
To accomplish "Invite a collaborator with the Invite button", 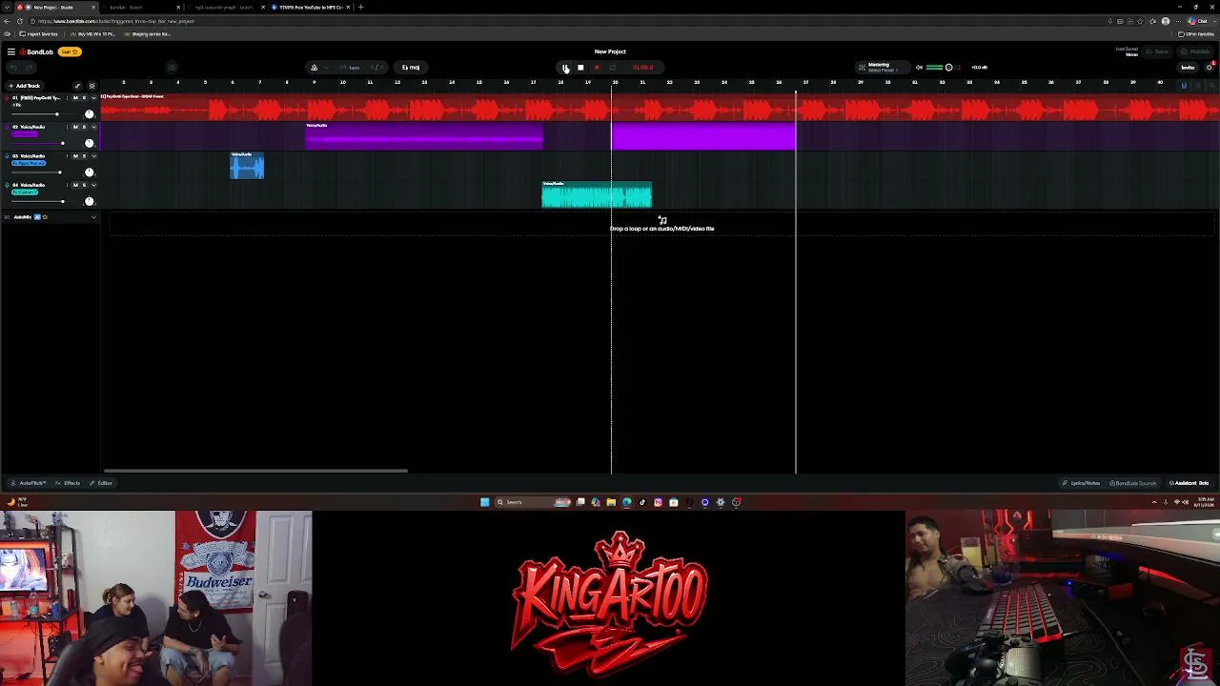I will click(x=1188, y=68).
